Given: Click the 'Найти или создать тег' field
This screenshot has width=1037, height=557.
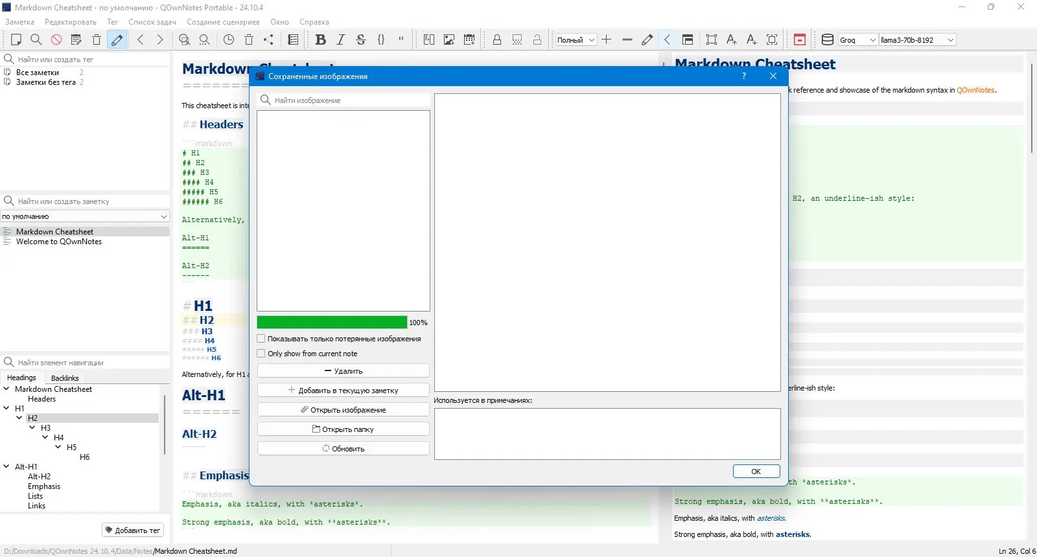Looking at the screenshot, I should pyautogui.click(x=85, y=59).
